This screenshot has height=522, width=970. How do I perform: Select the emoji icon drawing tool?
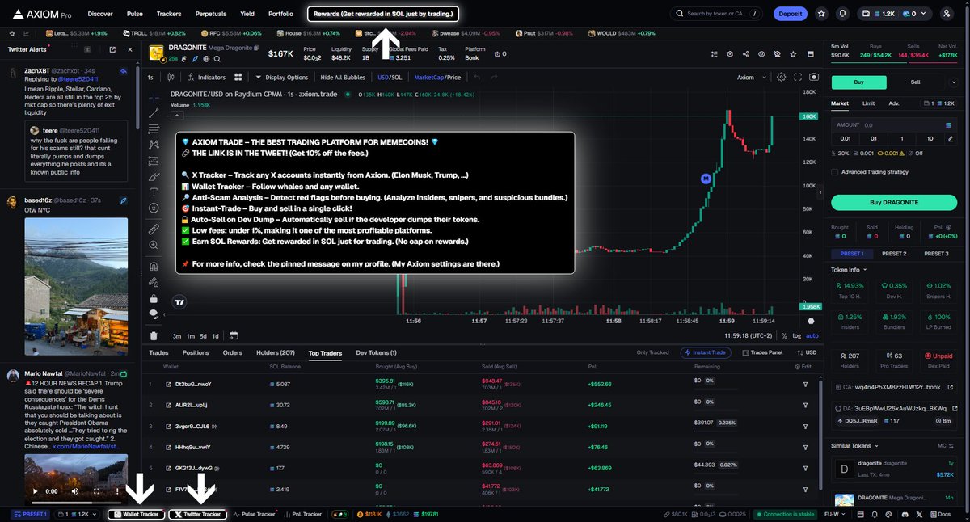coord(154,208)
